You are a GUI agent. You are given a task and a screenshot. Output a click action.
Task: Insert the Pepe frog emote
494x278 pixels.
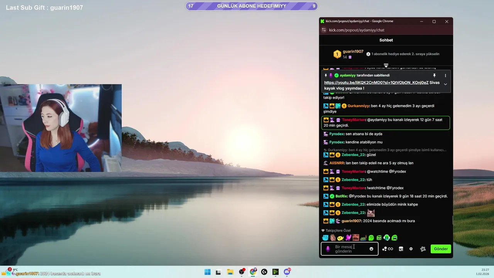[364, 238]
